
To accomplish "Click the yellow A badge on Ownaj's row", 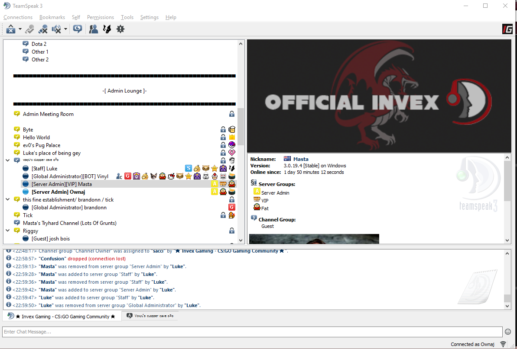I will (x=215, y=192).
